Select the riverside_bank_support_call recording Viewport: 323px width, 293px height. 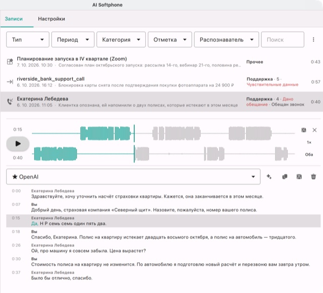161,82
